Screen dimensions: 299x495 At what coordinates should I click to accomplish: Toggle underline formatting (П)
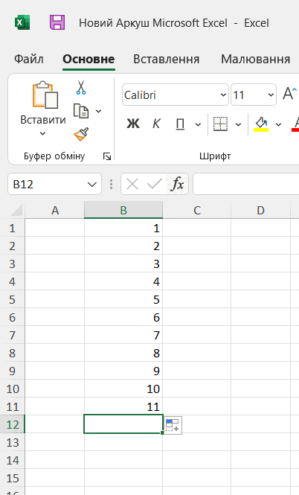(x=180, y=124)
